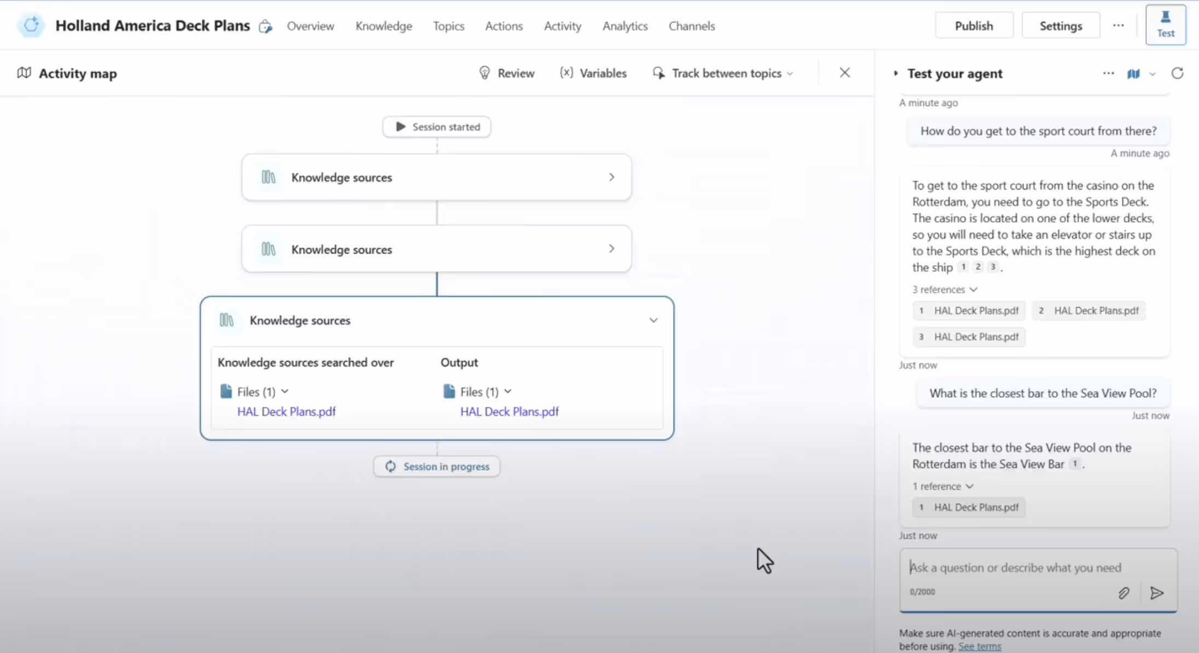Click the Session started node
The image size is (1199, 653).
(436, 127)
